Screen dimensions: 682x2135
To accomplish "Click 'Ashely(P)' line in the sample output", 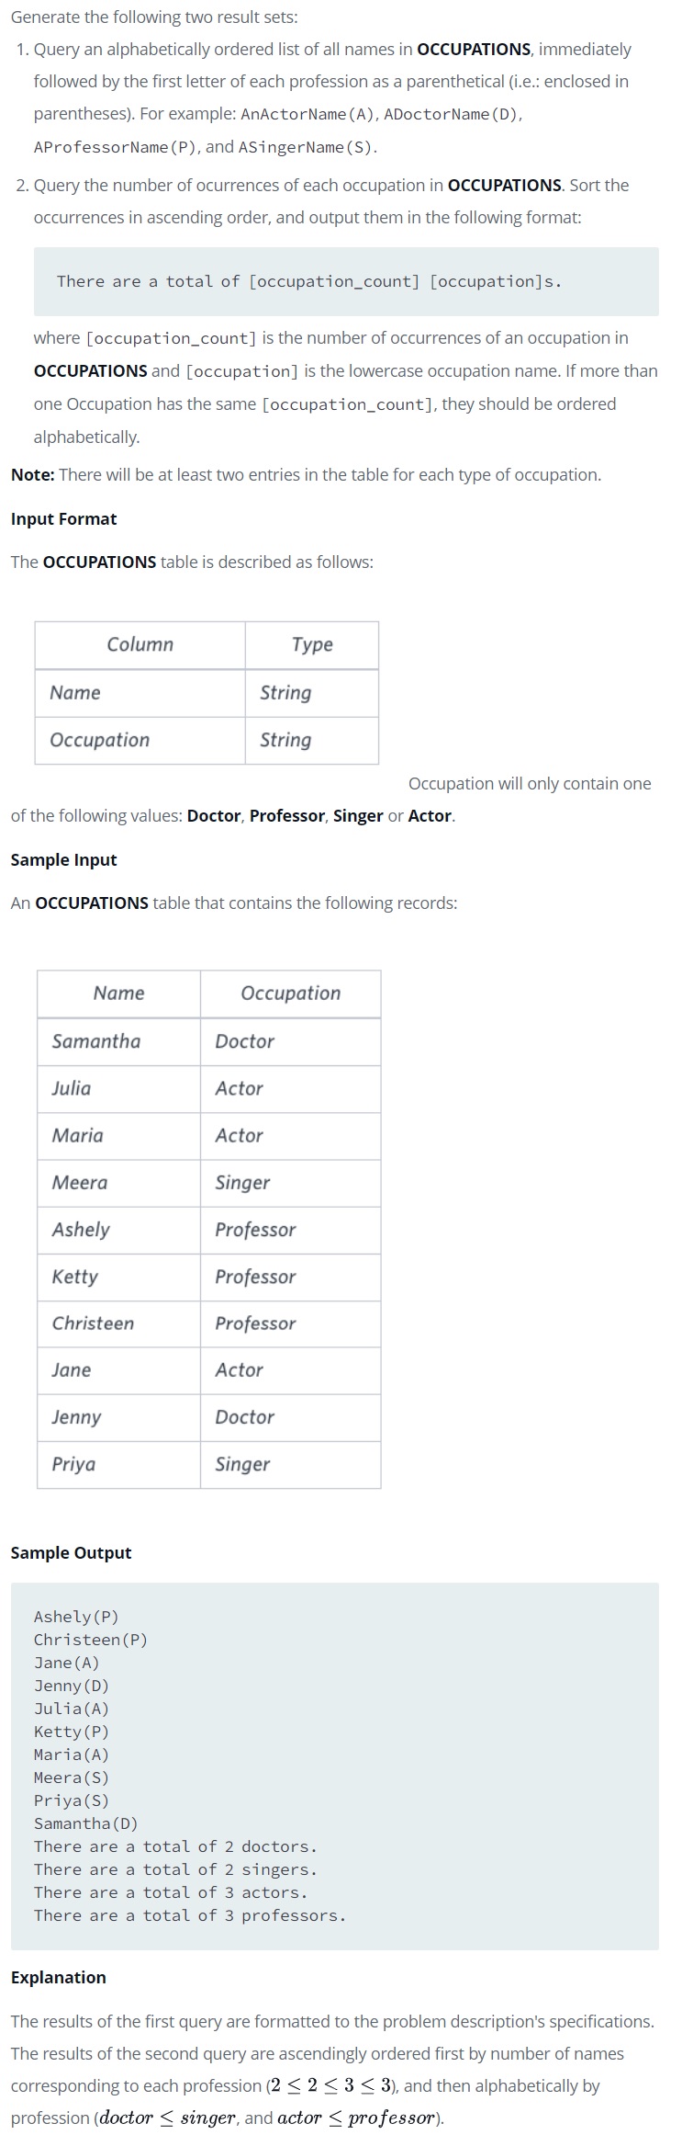I will (76, 1617).
